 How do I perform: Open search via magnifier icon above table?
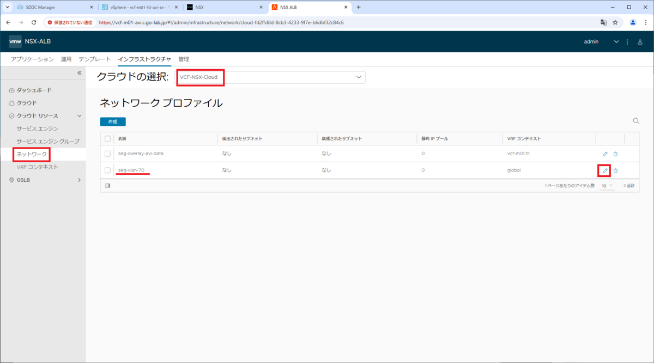point(636,121)
